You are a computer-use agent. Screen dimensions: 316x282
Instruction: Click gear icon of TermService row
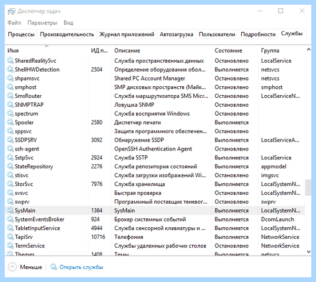11,246
